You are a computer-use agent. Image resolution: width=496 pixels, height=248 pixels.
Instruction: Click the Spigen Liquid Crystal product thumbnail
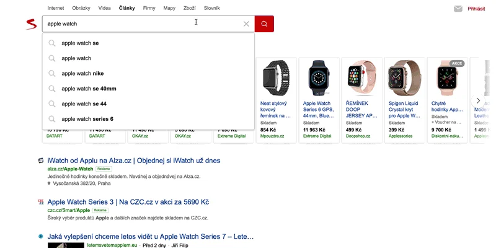(403, 78)
